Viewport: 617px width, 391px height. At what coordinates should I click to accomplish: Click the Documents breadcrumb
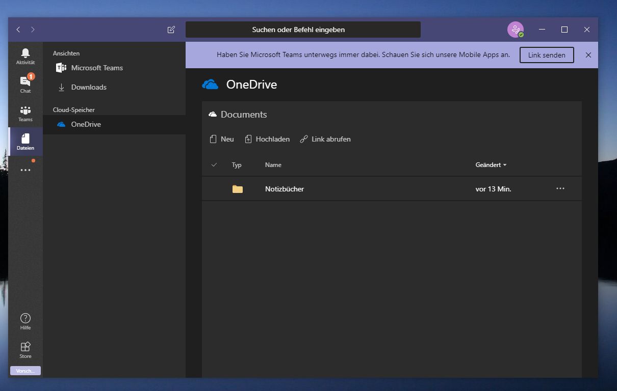click(244, 115)
